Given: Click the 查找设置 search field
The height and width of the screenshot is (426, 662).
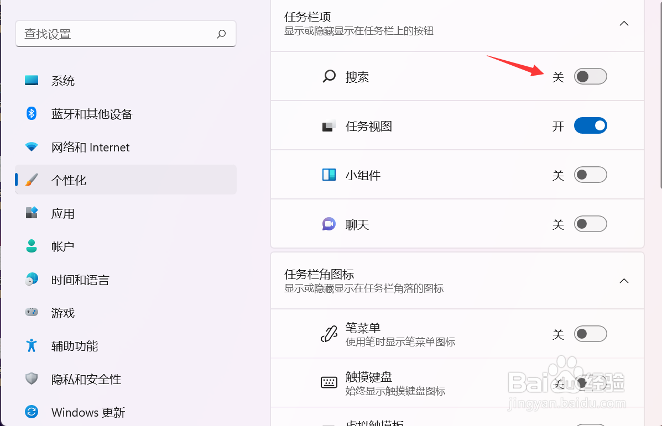Looking at the screenshot, I should click(x=126, y=34).
